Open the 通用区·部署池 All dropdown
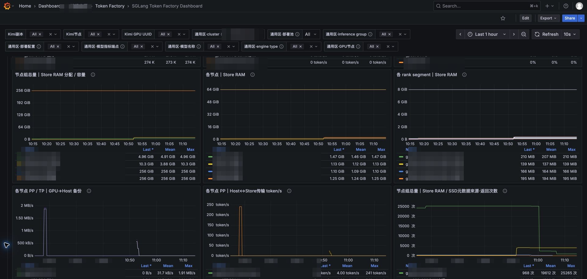The image size is (587, 279). (311, 34)
